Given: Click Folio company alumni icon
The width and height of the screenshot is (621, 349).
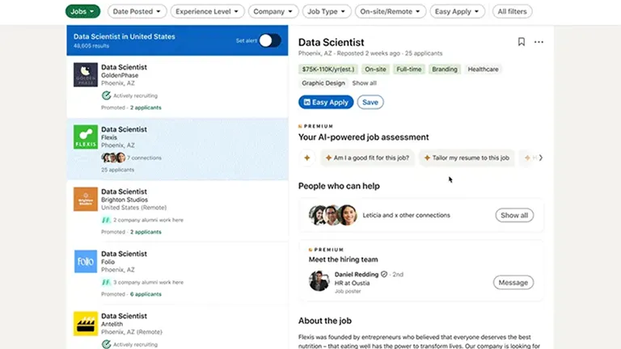Looking at the screenshot, I should (x=106, y=282).
